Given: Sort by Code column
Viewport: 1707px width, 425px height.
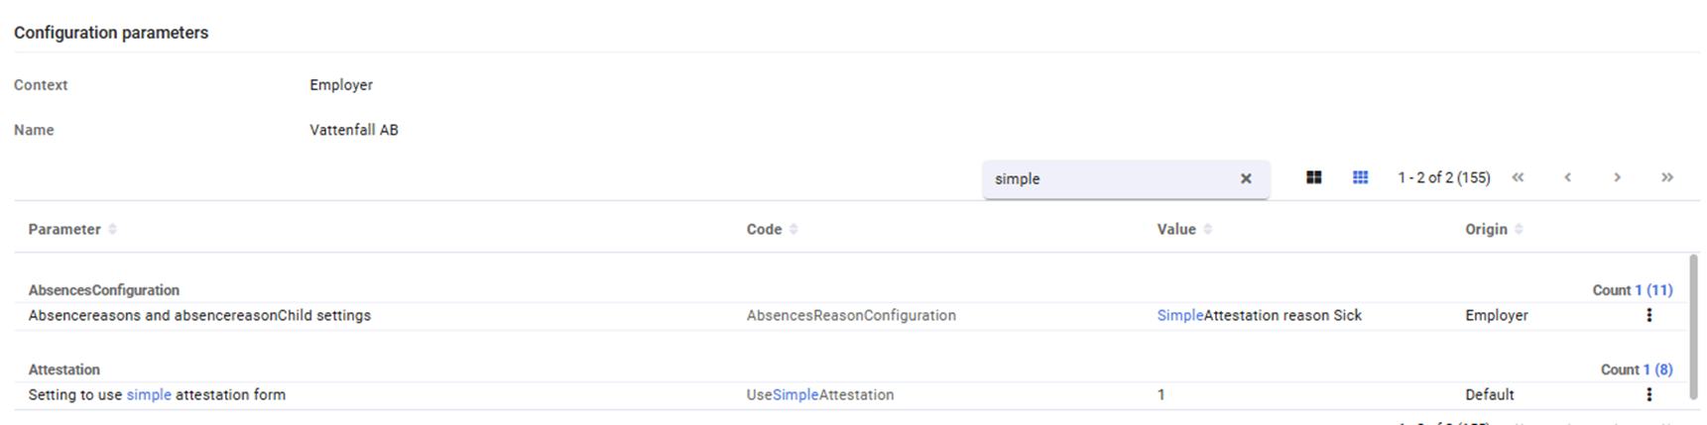Looking at the screenshot, I should tap(793, 229).
